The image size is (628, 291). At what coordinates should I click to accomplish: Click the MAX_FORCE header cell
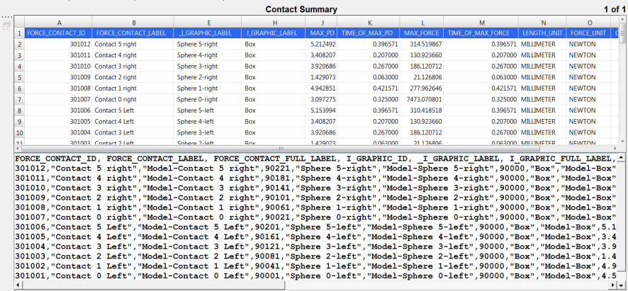click(x=422, y=33)
